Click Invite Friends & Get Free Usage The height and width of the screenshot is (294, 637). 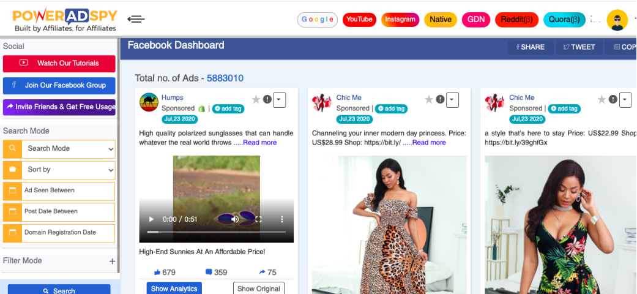(59, 107)
